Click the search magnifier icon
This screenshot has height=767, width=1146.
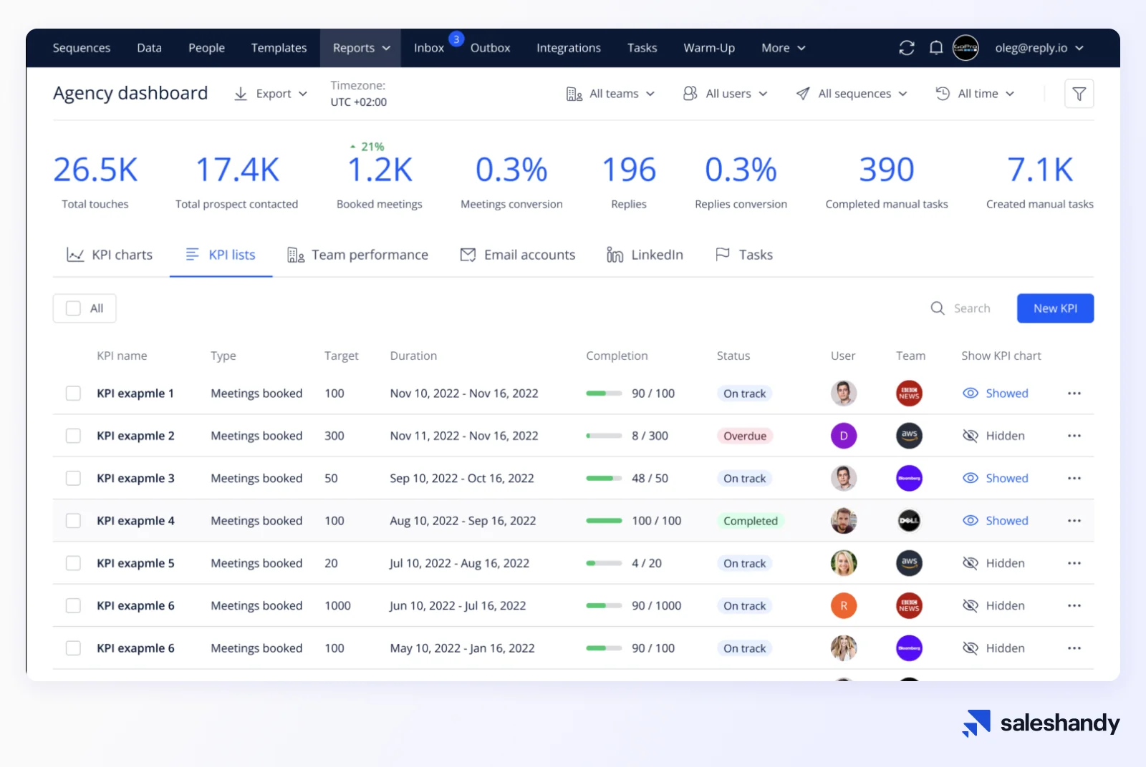pyautogui.click(x=938, y=308)
